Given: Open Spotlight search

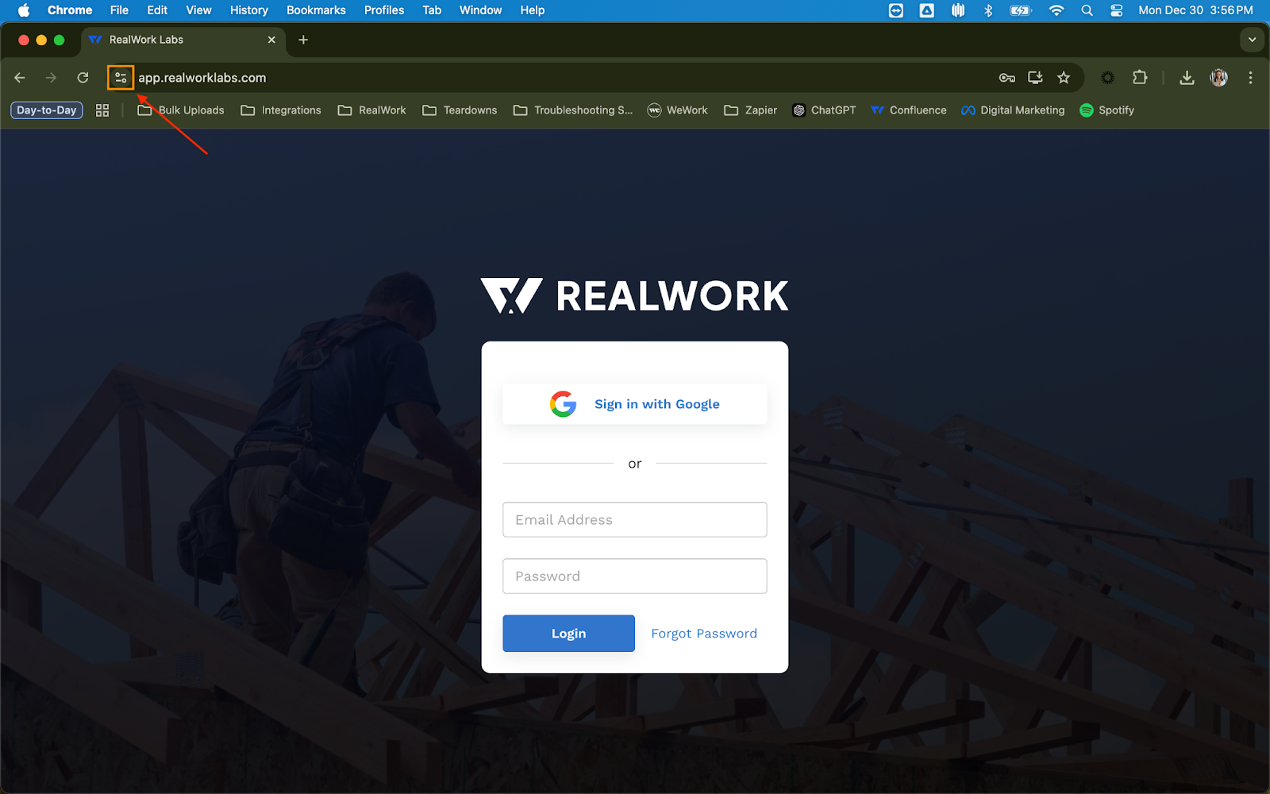Looking at the screenshot, I should 1087,10.
